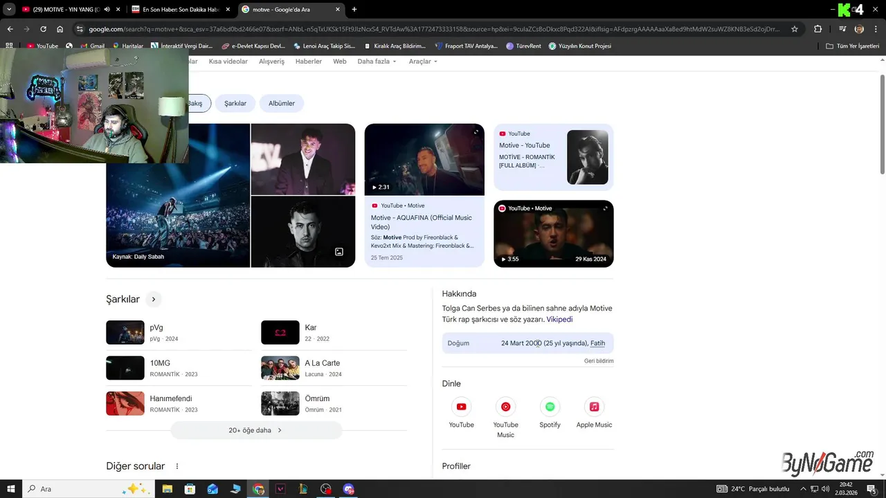Viewport: 886px width, 498px height.
Task: Click the browser back arrow
Action: point(10,29)
